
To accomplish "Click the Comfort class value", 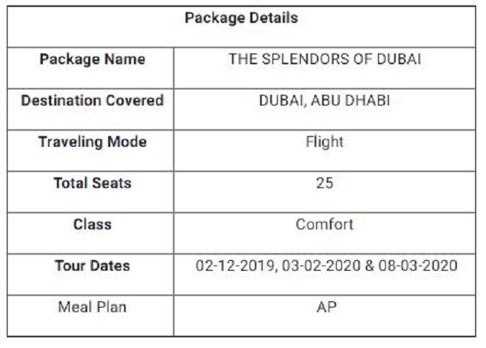I will [325, 224].
